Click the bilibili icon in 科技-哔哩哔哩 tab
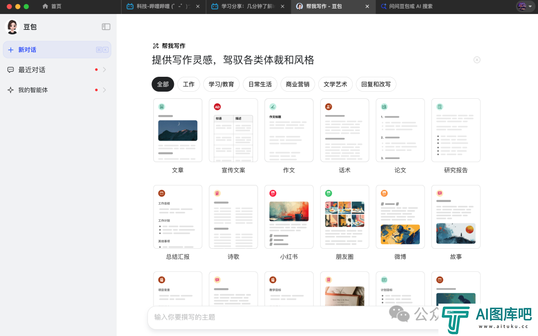This screenshot has width=538, height=336. click(x=130, y=6)
